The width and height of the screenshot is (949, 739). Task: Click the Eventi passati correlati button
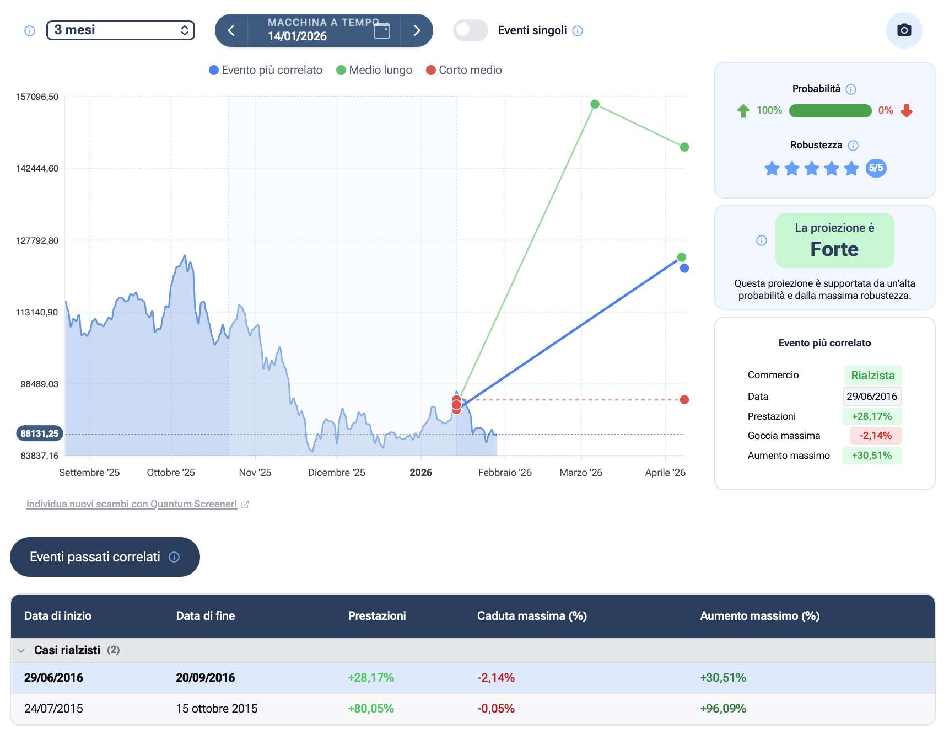(95, 557)
